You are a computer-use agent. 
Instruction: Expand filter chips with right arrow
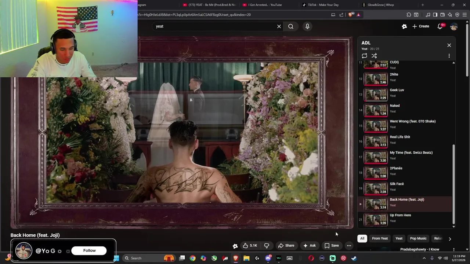pyautogui.click(x=450, y=239)
